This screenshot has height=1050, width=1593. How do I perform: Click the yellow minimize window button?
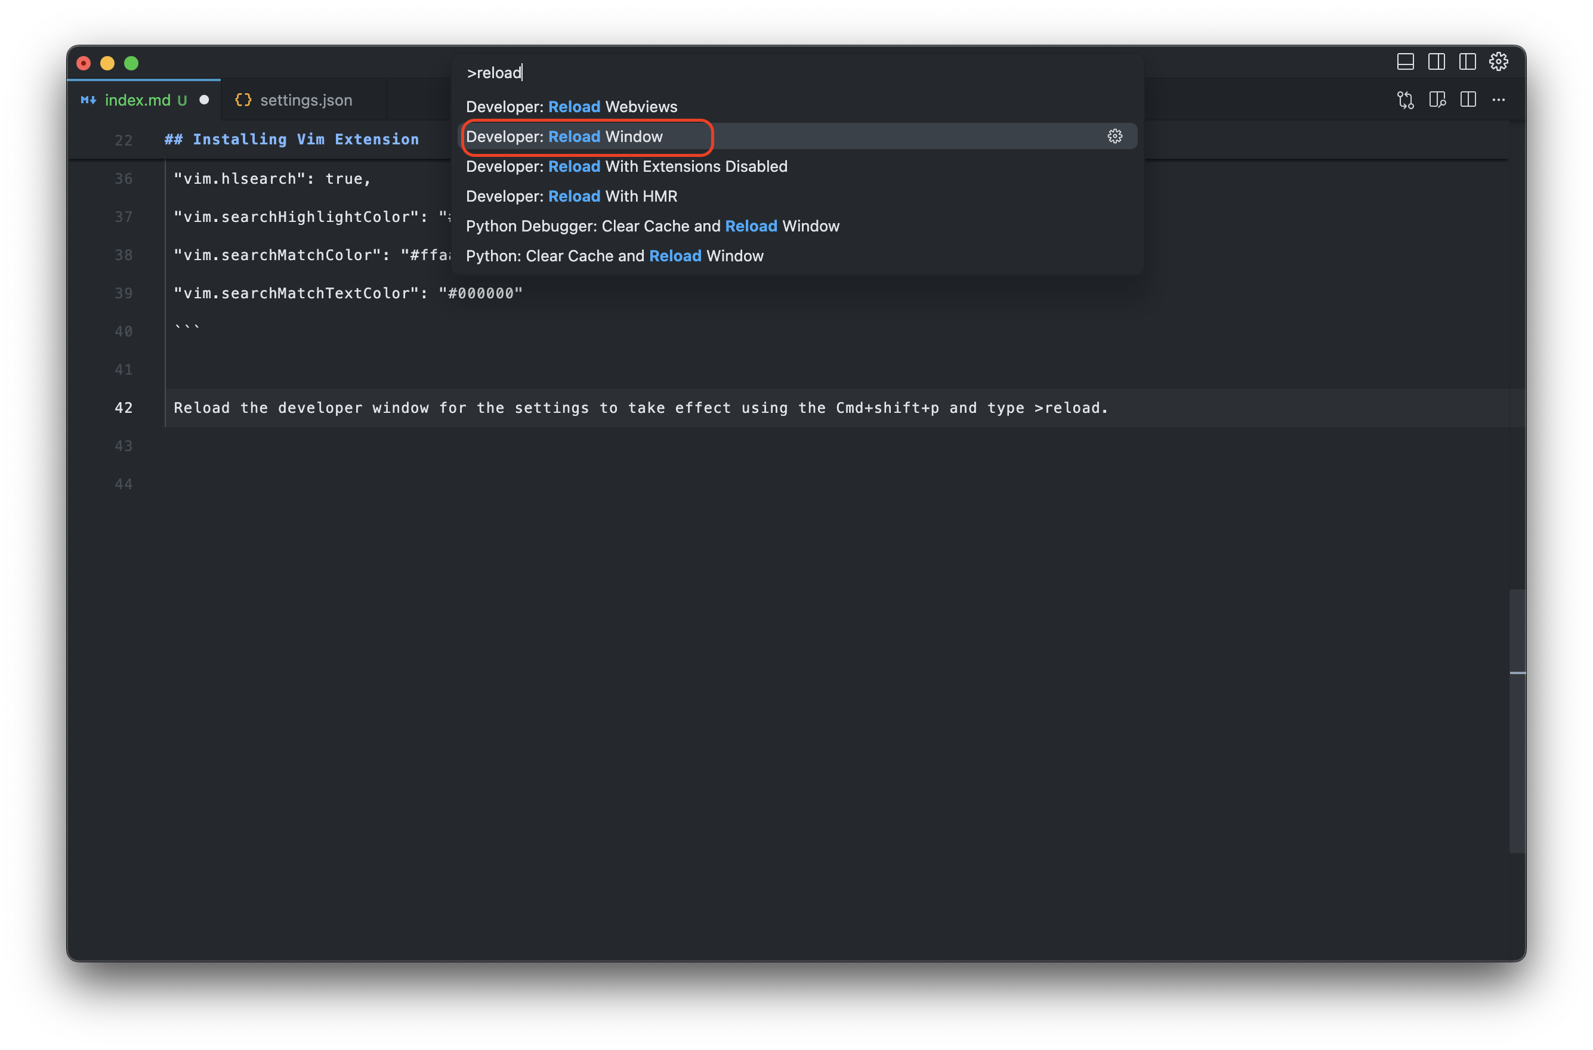point(107,63)
